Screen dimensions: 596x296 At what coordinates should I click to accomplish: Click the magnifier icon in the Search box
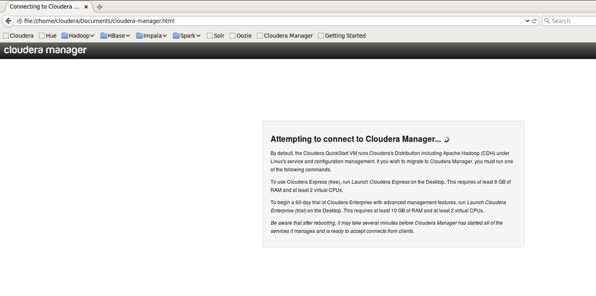(x=547, y=21)
